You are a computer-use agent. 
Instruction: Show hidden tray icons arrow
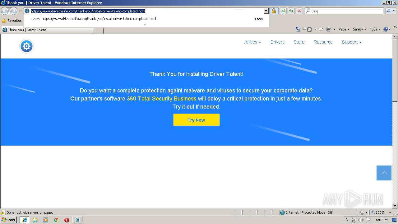tap(347, 220)
